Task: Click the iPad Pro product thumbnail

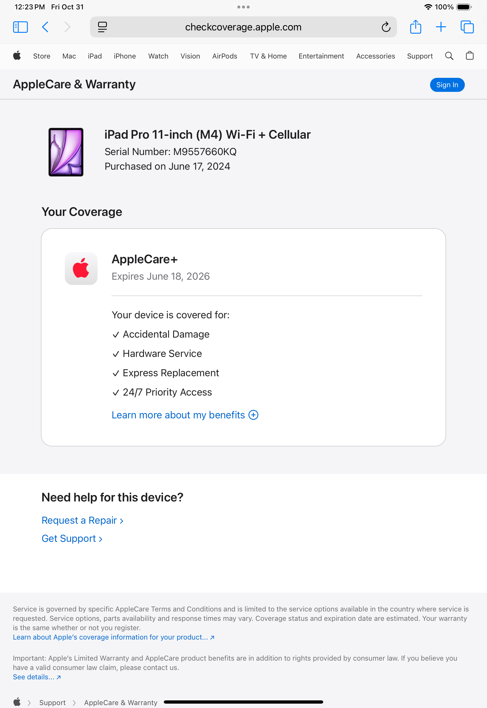Action: coord(66,152)
